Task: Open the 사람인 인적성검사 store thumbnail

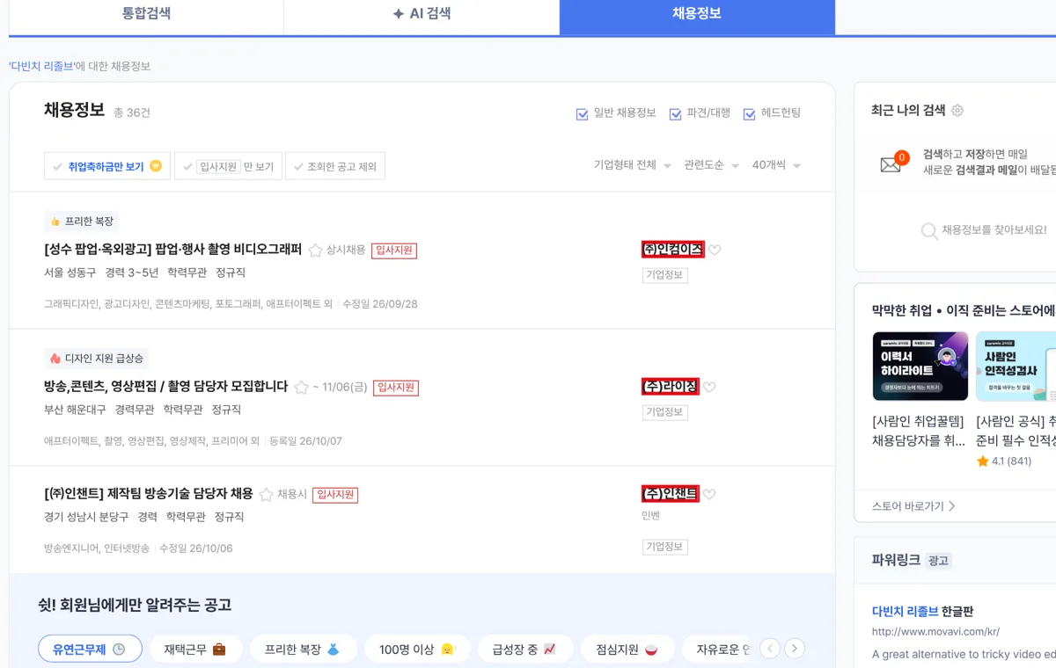Action: tap(1016, 367)
